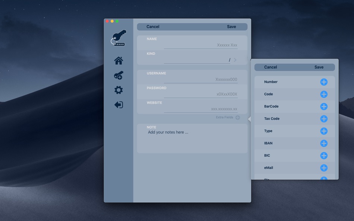Image resolution: width=354 pixels, height=221 pixels.
Task: Add the BIC extra field
Action: [324, 156]
